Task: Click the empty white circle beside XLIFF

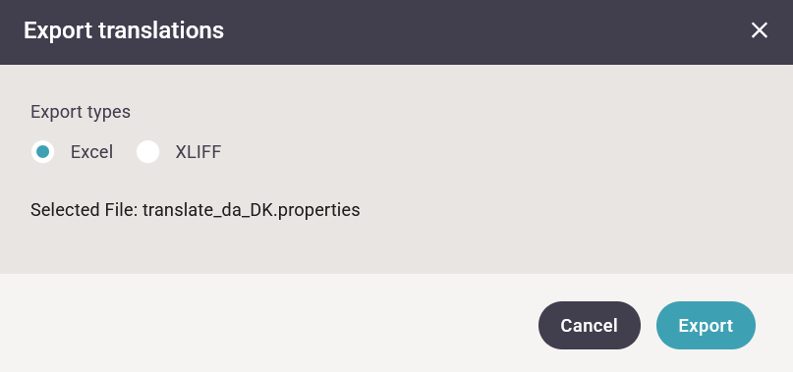Action: [147, 151]
